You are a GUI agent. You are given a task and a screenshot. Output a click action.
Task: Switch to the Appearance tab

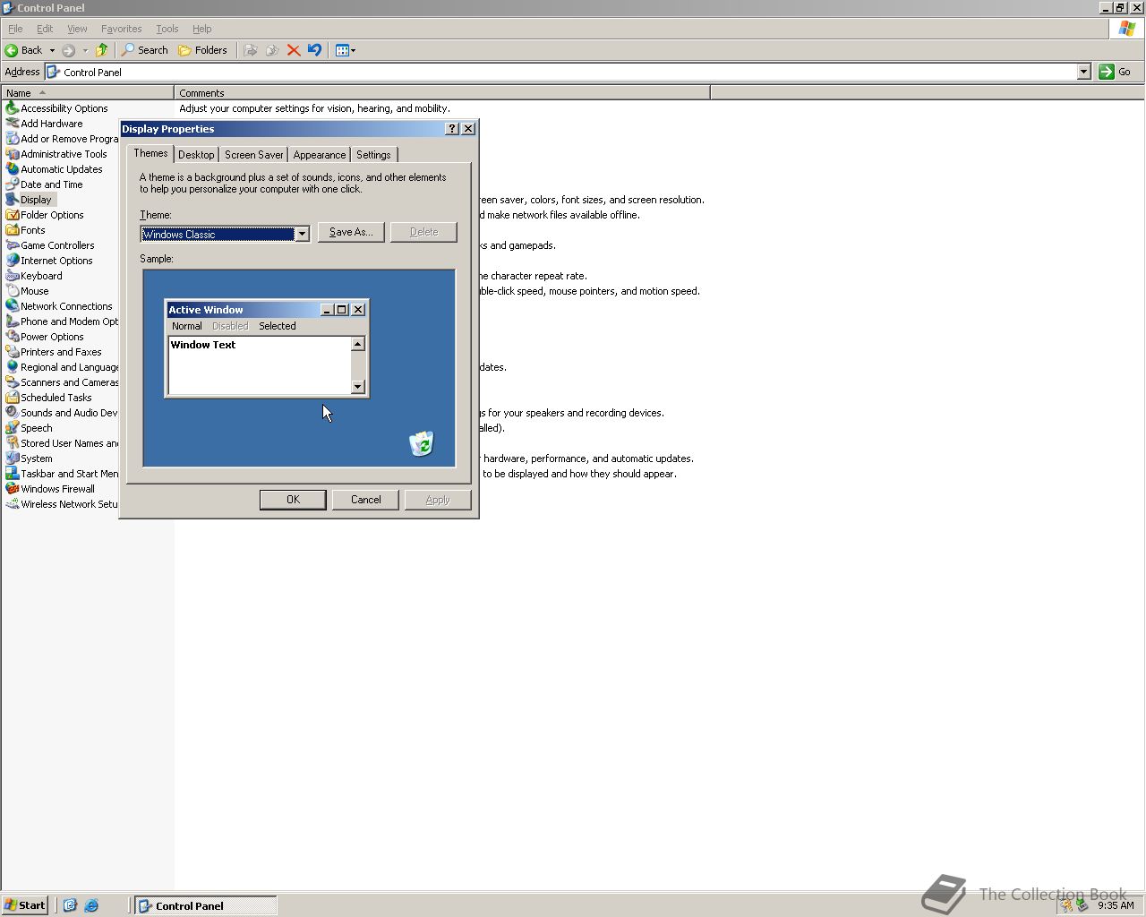(320, 155)
